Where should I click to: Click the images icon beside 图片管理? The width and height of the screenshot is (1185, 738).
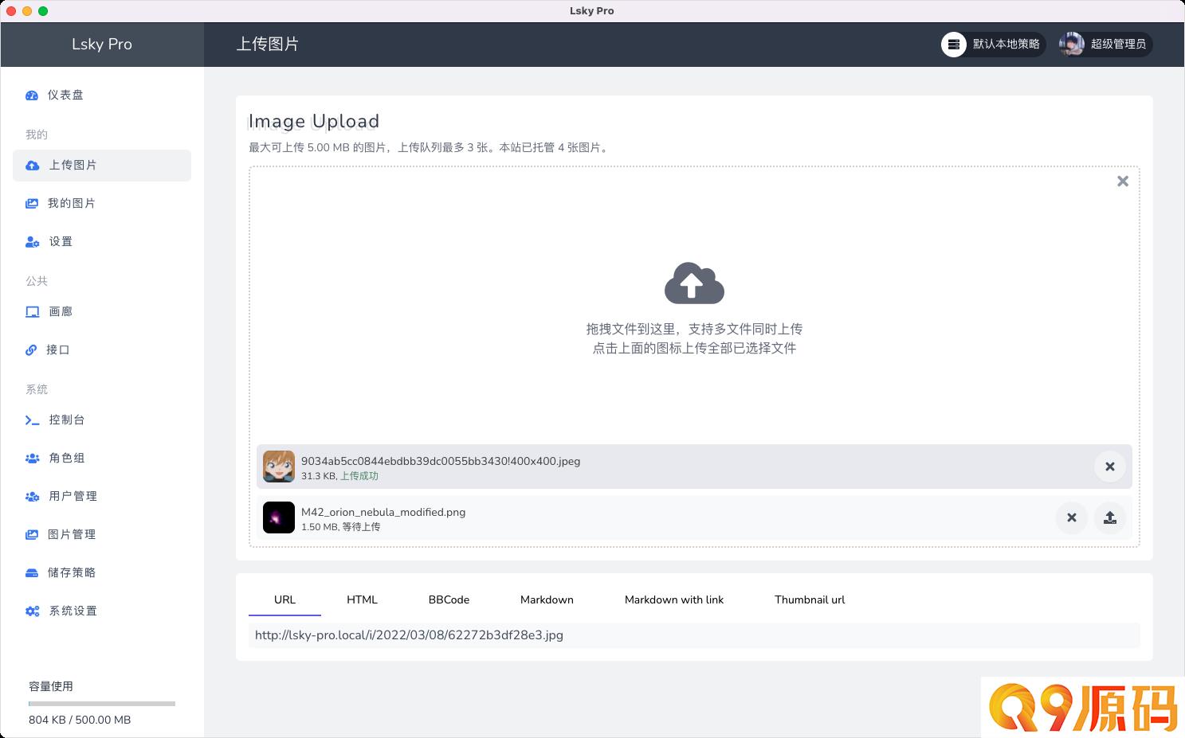tap(32, 535)
